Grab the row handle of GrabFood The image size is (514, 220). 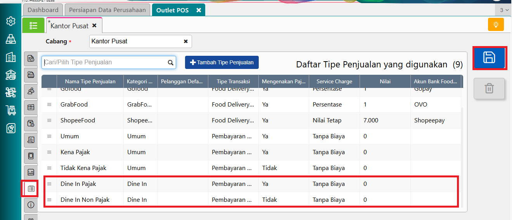click(x=49, y=105)
